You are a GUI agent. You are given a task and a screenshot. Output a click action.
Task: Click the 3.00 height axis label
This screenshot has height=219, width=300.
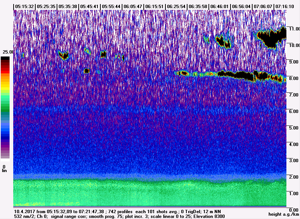click(294, 160)
